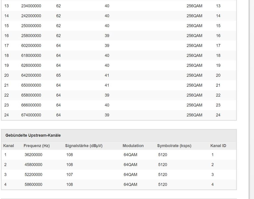The height and width of the screenshot is (199, 254).
Task: Click the upstream Kanal column header
Action: pos(9,146)
